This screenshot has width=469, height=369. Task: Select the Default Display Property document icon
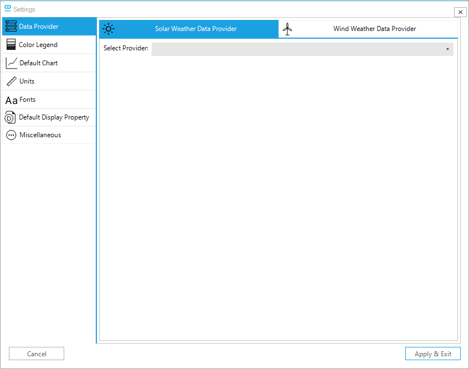(11, 117)
